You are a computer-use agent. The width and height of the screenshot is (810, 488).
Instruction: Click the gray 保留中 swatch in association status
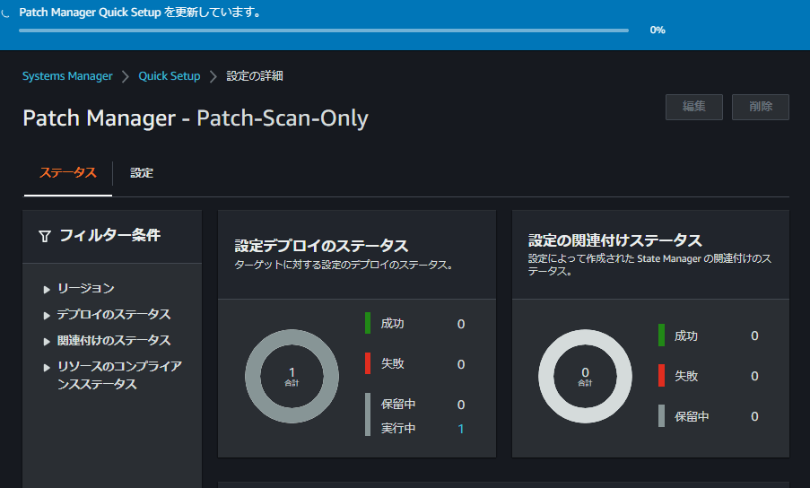(x=661, y=415)
